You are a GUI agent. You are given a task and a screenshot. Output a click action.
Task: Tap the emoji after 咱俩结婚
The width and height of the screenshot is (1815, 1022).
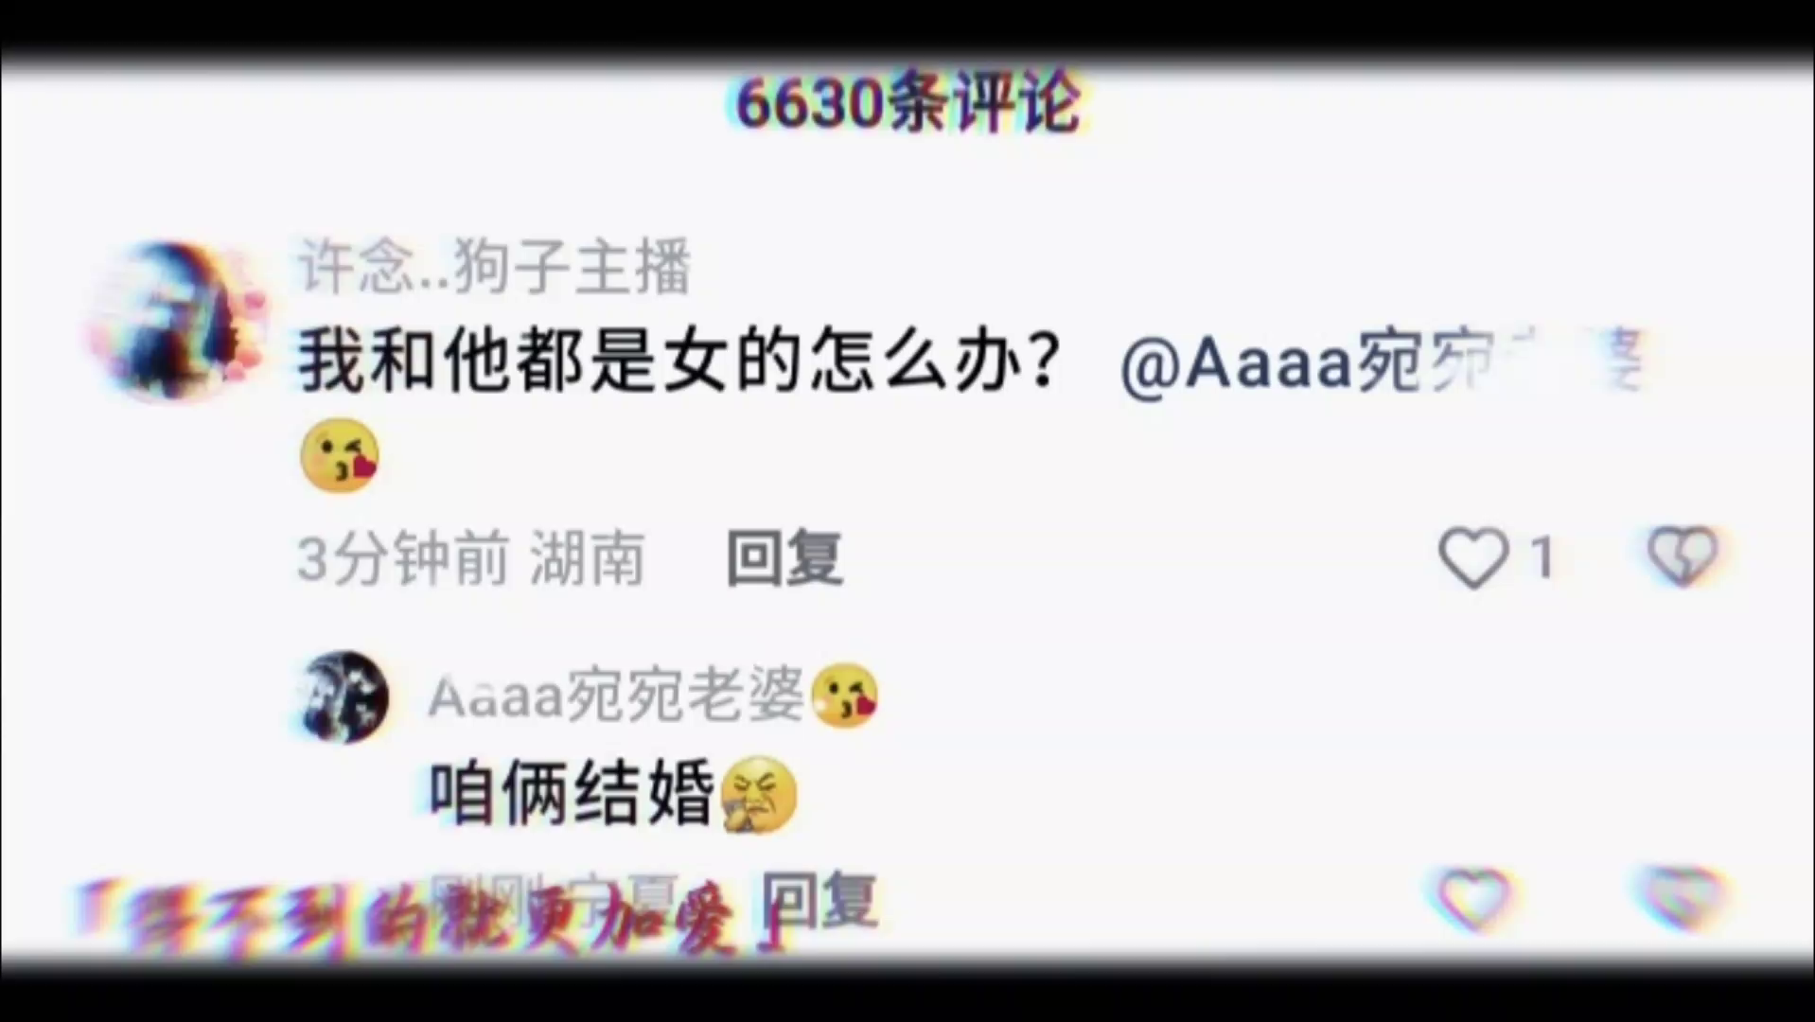pos(759,795)
